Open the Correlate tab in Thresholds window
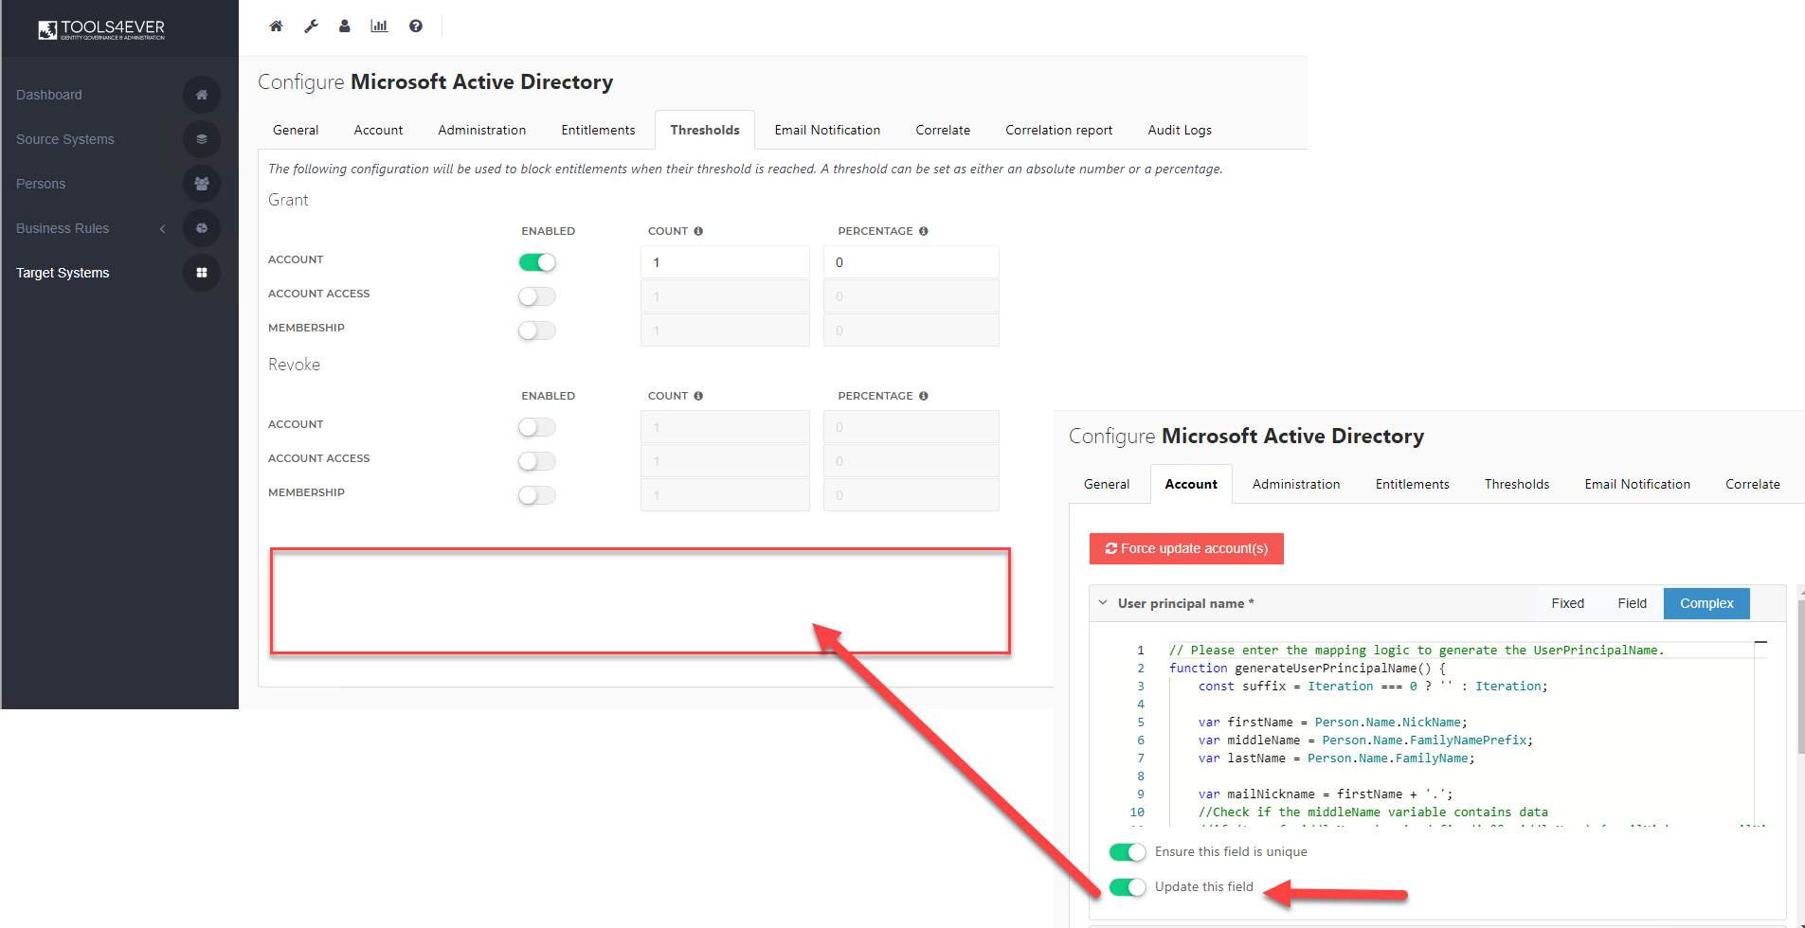 [943, 130]
